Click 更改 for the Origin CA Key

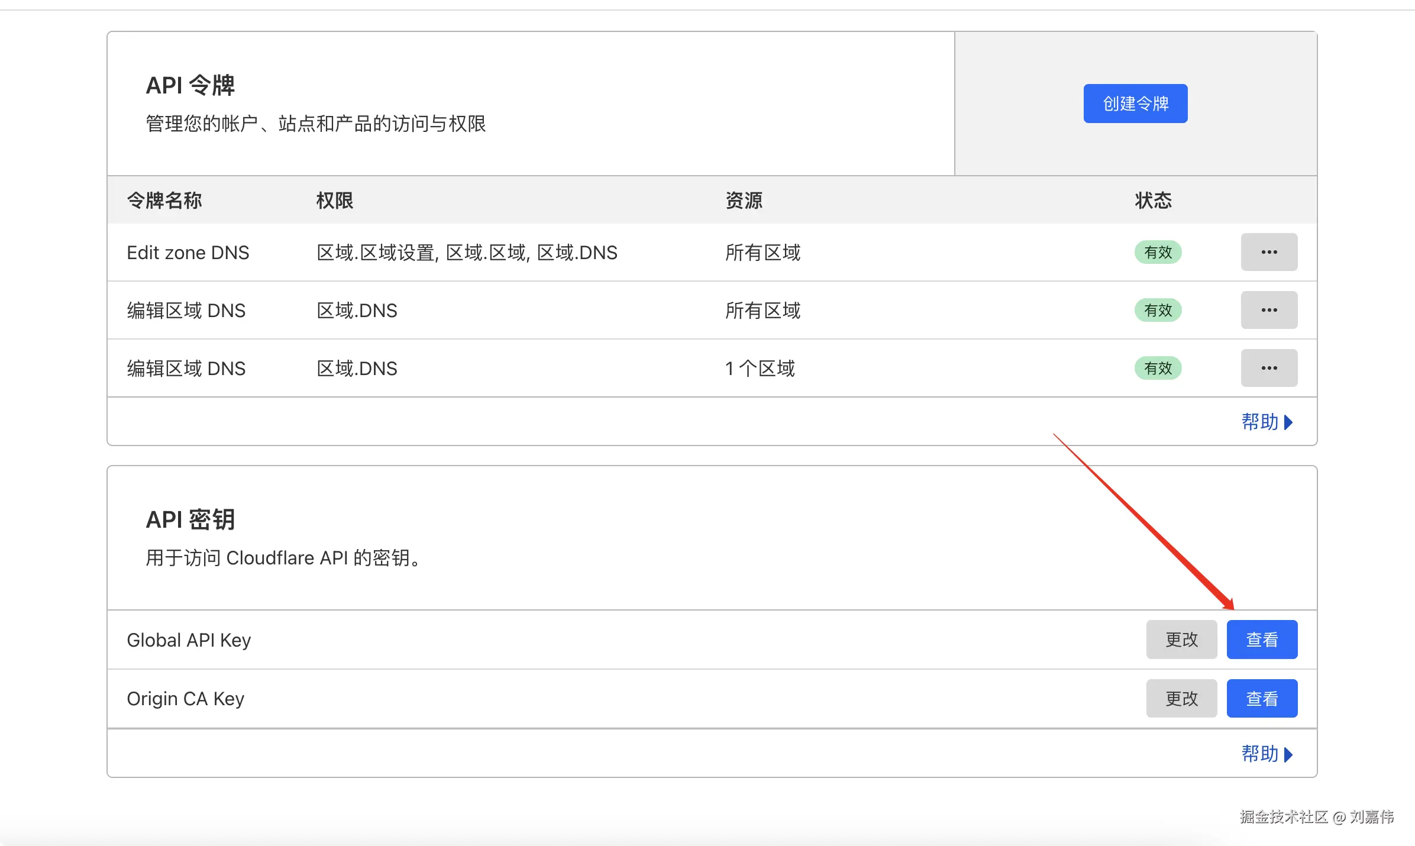(x=1181, y=699)
